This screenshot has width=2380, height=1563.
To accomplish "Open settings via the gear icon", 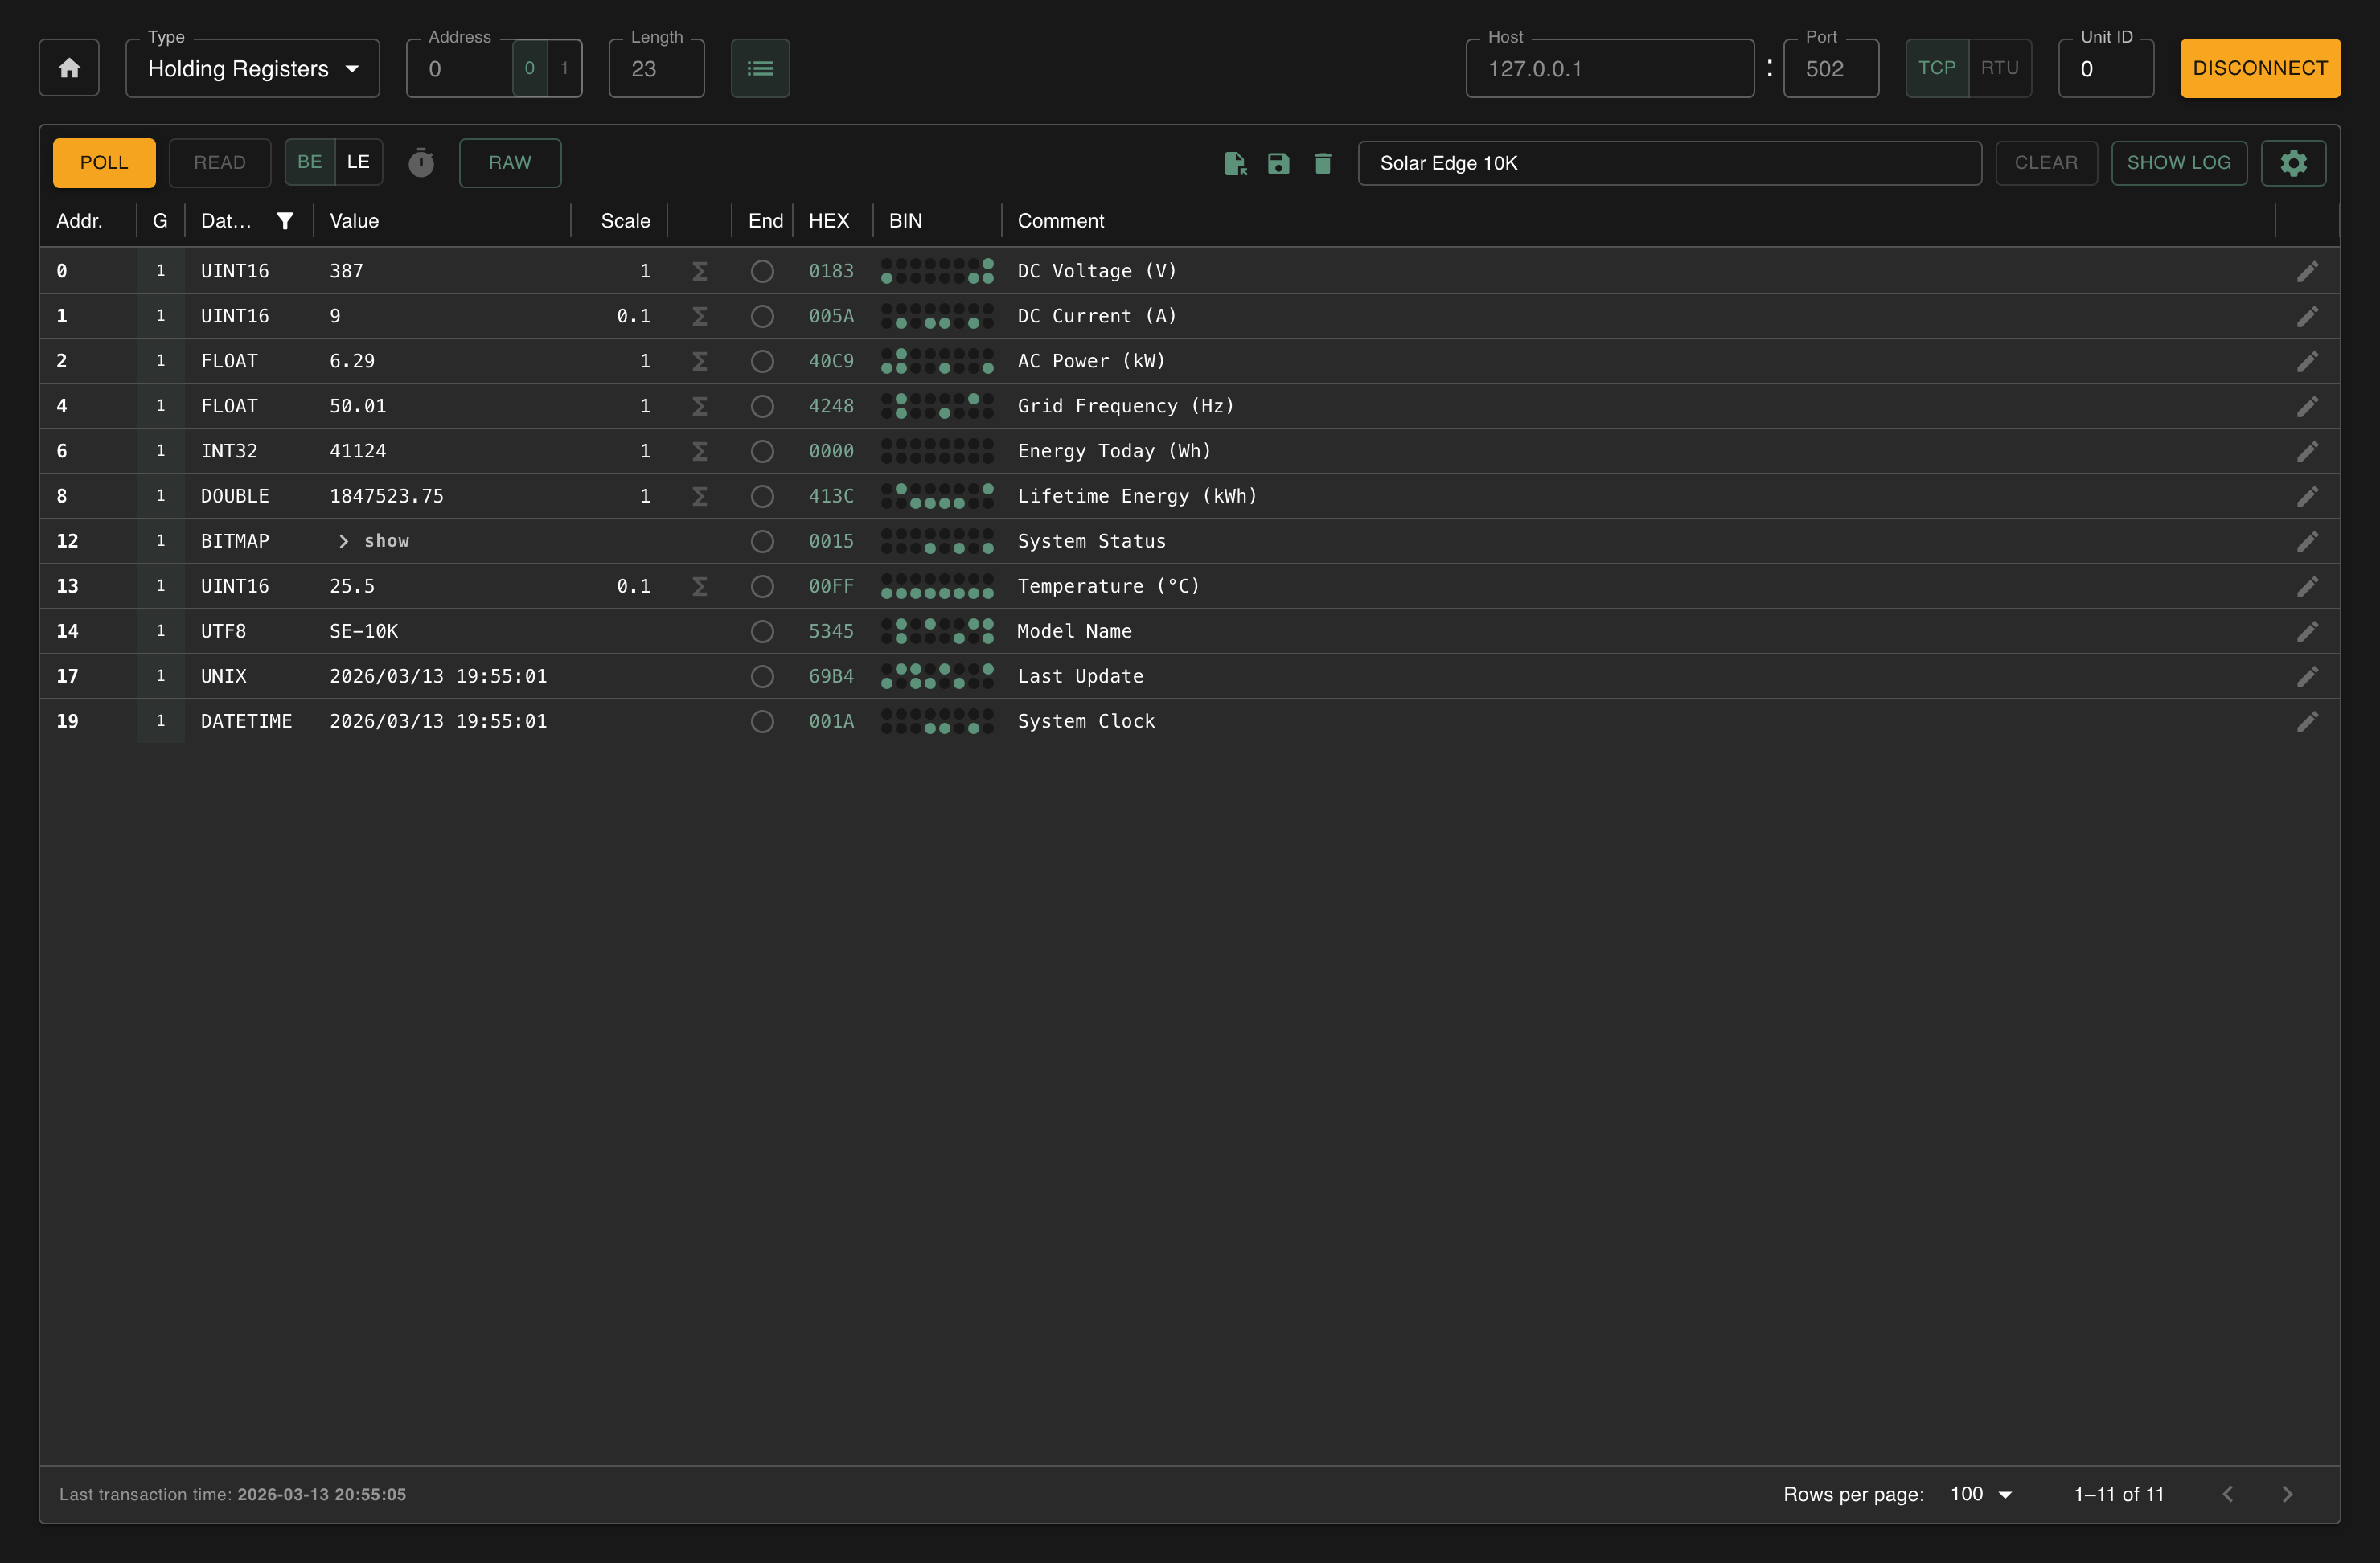I will tap(2294, 162).
